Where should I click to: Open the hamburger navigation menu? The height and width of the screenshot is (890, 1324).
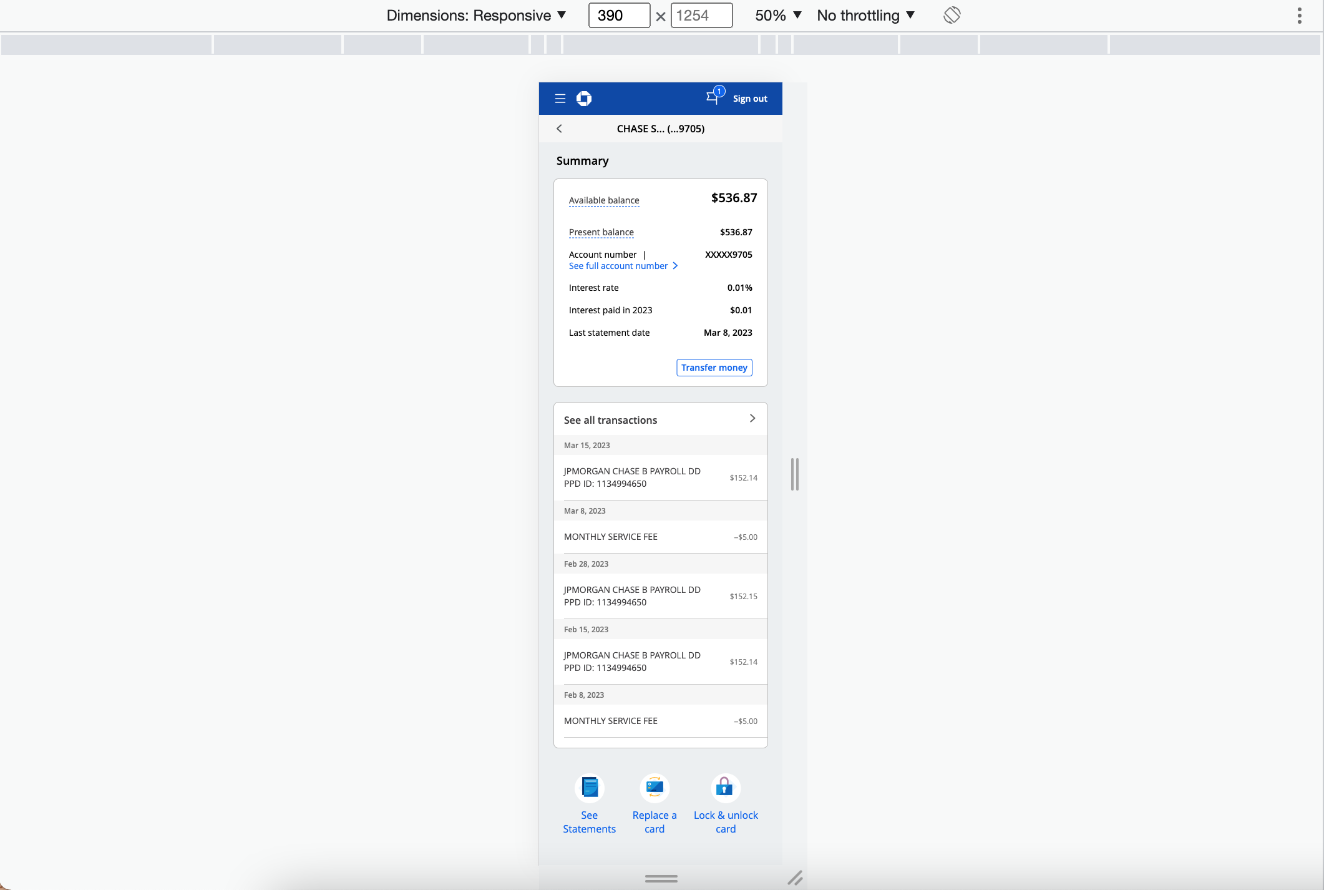pos(560,99)
